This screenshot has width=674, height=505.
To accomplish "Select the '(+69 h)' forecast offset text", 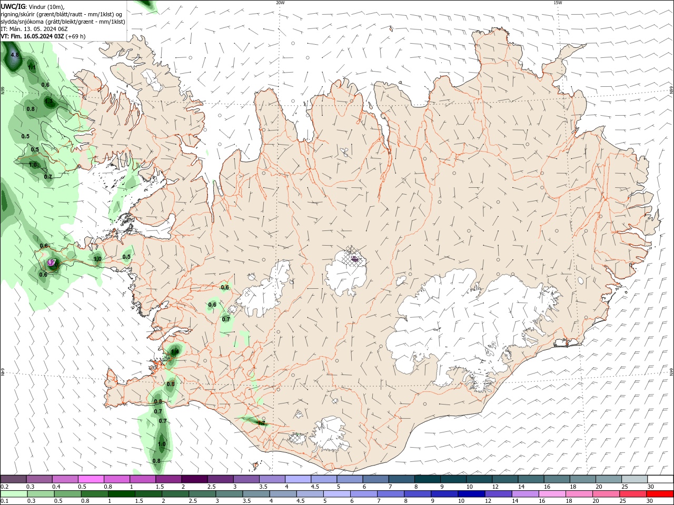I will click(76, 36).
